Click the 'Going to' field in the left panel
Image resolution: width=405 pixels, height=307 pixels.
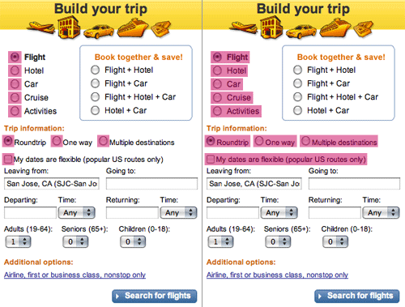151,184
